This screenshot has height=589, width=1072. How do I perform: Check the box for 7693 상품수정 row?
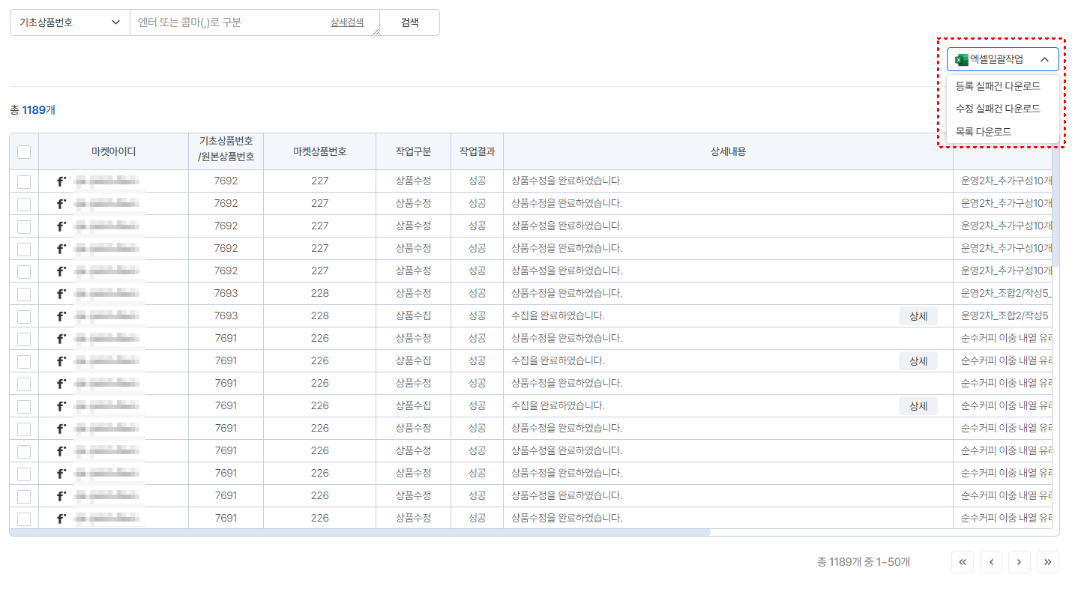click(24, 294)
